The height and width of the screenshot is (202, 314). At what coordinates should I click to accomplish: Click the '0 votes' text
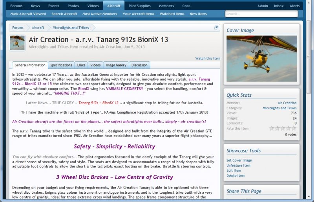point(290,134)
